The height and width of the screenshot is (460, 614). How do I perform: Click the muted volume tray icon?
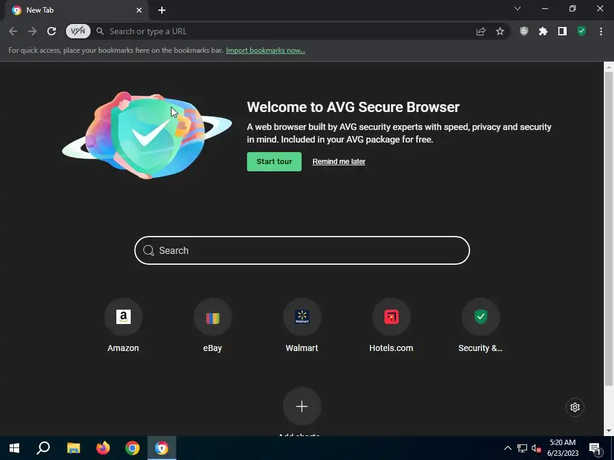536,448
